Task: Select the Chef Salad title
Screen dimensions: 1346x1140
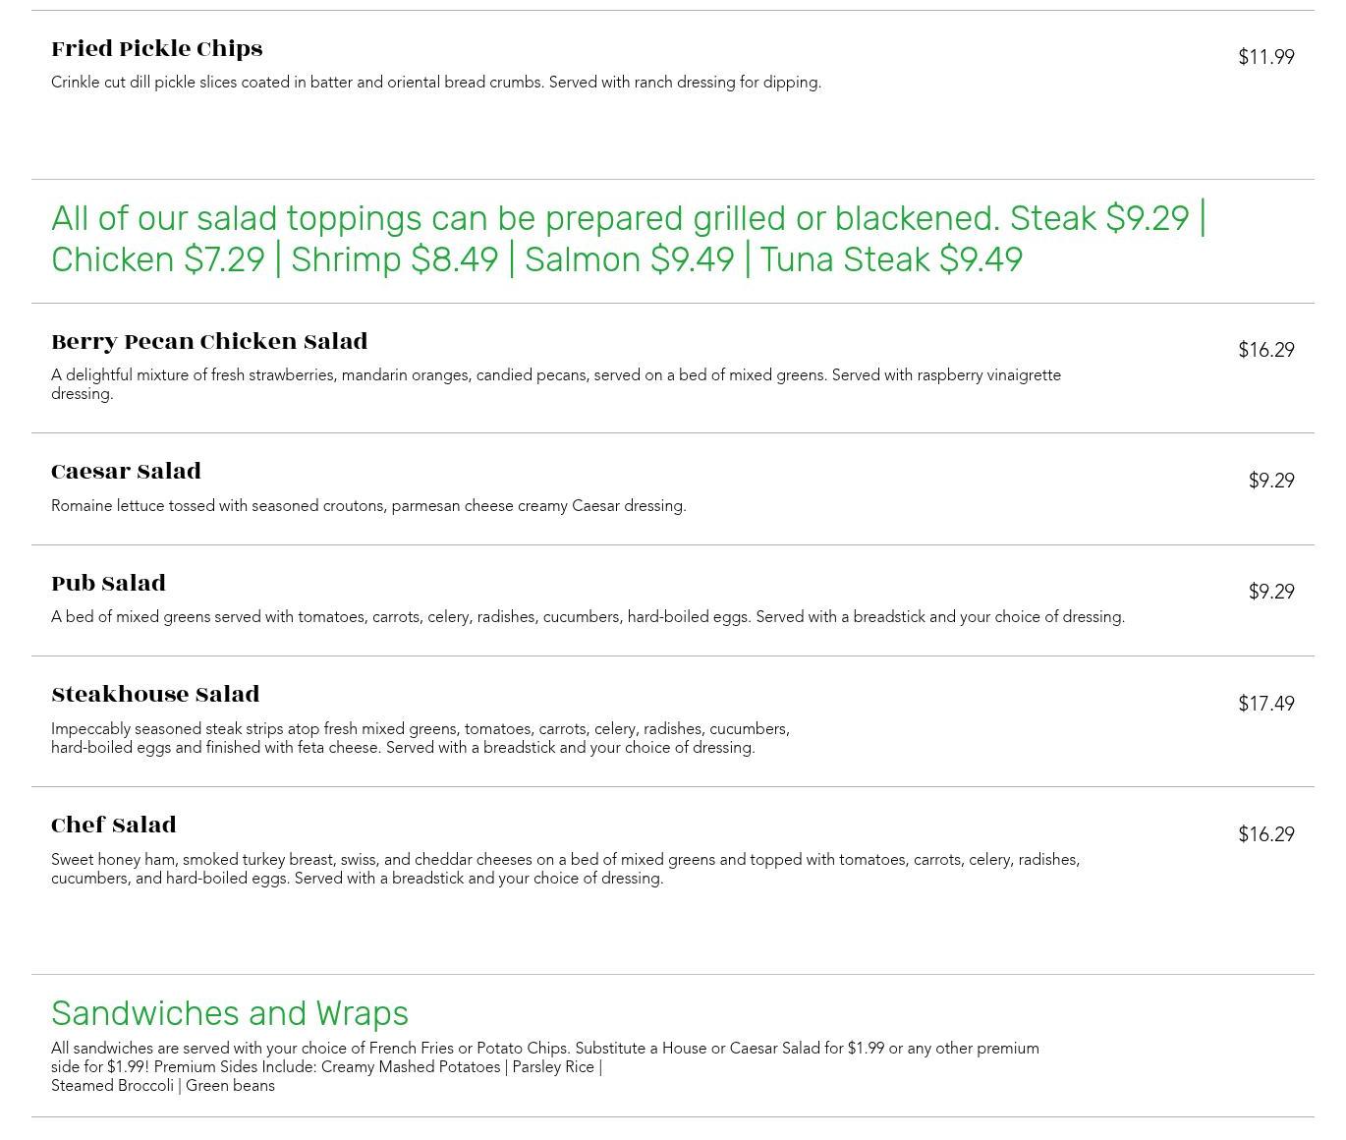Action: click(114, 826)
